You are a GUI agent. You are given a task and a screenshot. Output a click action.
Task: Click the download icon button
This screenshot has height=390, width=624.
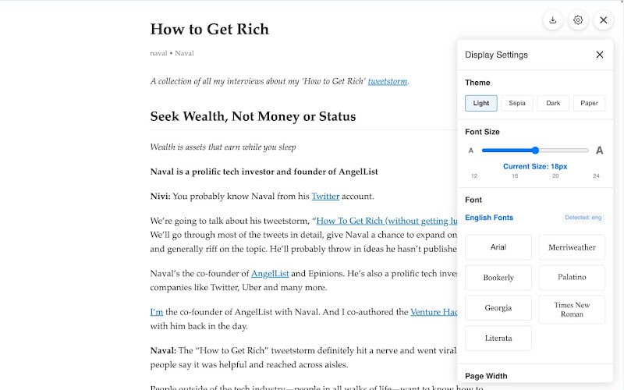coord(553,20)
